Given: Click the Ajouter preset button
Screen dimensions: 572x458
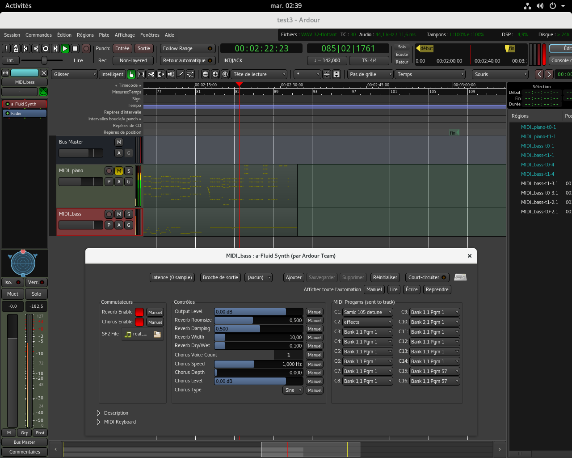Looking at the screenshot, I should coord(294,277).
